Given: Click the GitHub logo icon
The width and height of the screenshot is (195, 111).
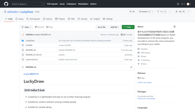Looking at the screenshot, I should (x=6, y=4).
